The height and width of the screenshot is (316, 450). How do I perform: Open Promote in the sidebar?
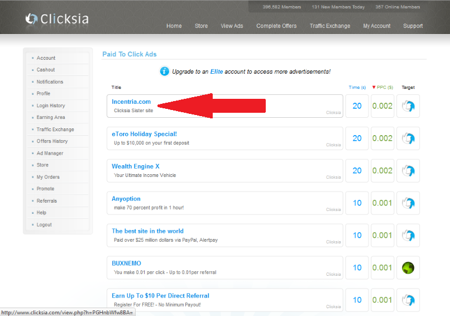tap(45, 189)
